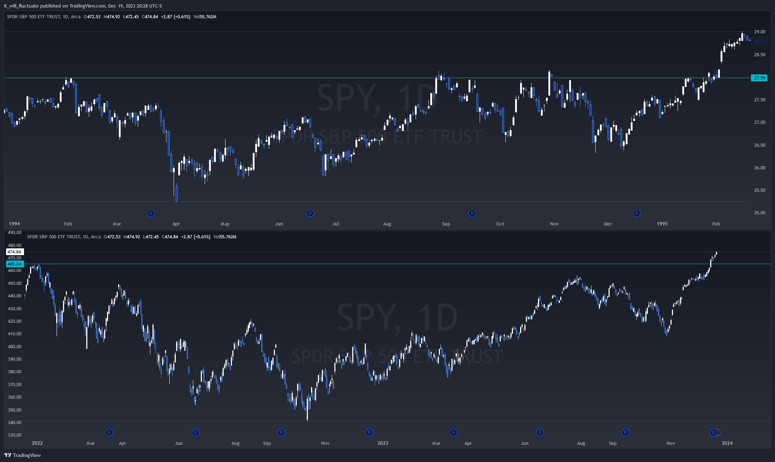Click the 29.00 price axis label

[760, 32]
